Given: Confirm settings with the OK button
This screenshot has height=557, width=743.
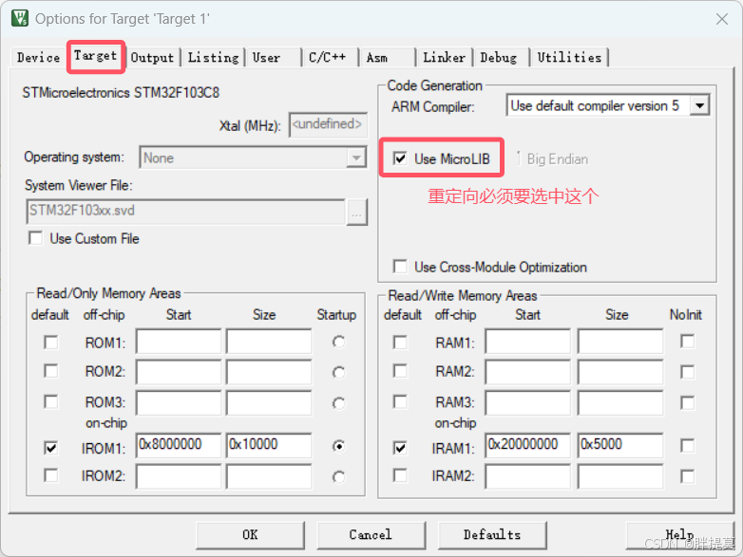Looking at the screenshot, I should [x=250, y=535].
